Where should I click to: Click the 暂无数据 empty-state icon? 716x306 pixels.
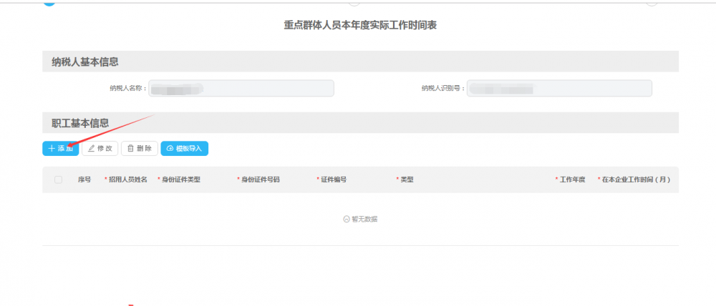tap(347, 219)
